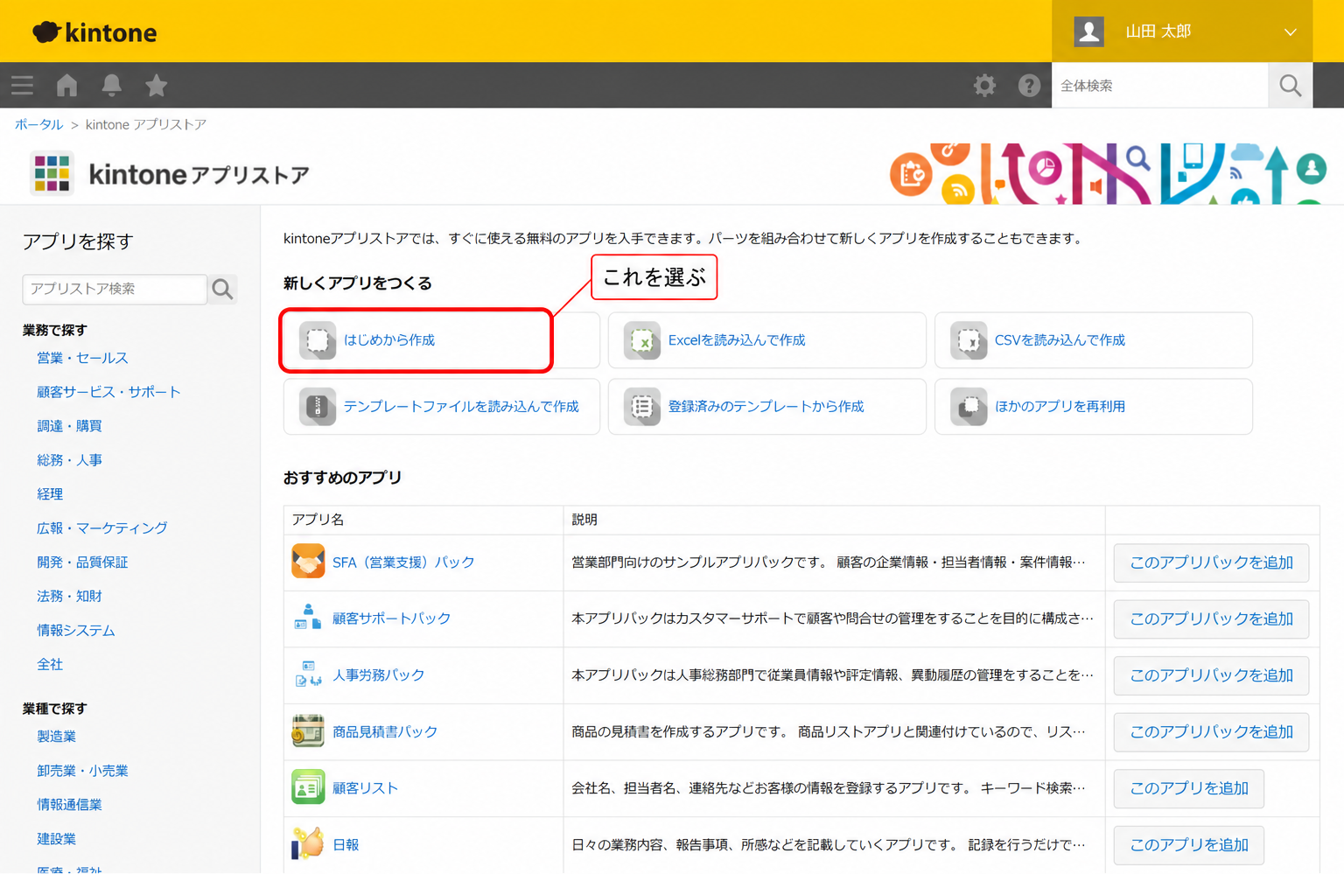Viewport: 1344px width, 874px height.
Task: Open help question mark icon
Action: pos(1029,85)
